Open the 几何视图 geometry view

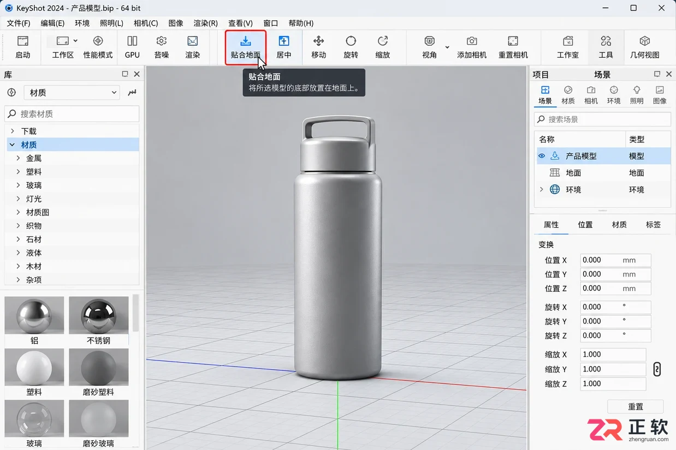(x=645, y=47)
